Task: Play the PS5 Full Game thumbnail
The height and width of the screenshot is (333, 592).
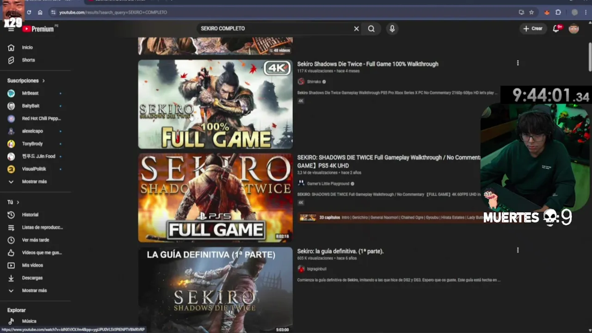Action: point(215,198)
